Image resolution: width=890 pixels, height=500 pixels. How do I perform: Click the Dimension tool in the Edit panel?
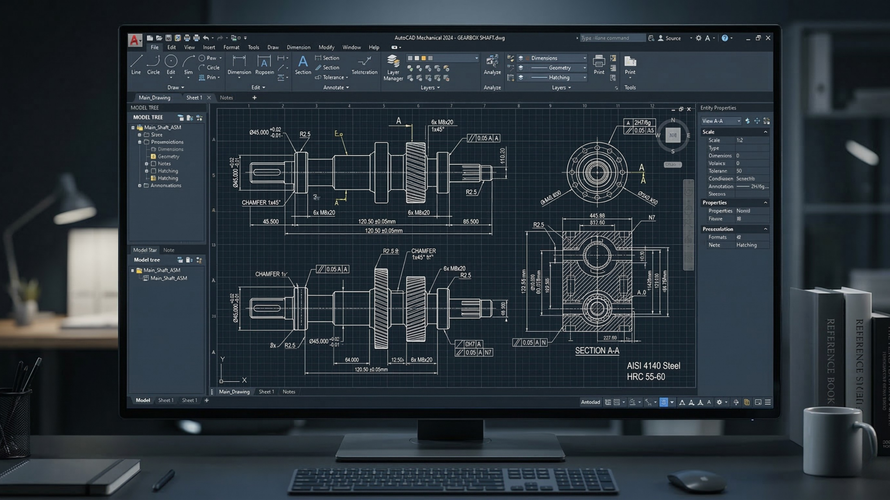coord(239,66)
